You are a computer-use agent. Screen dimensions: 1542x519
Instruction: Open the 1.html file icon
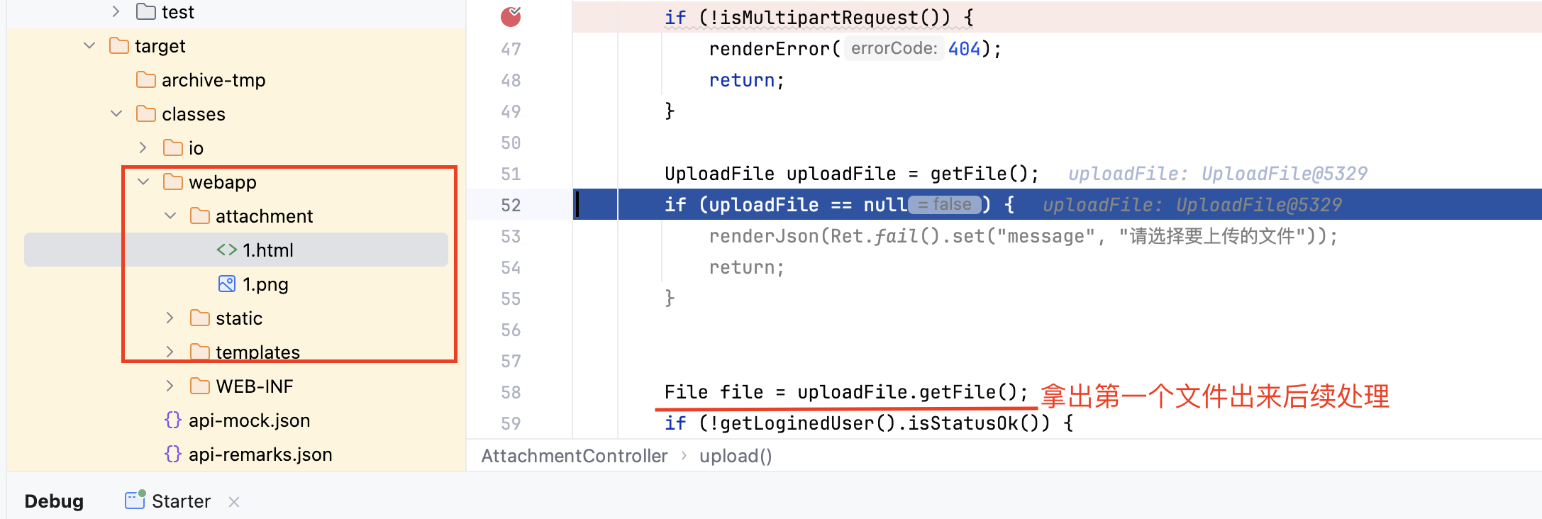pyautogui.click(x=227, y=250)
